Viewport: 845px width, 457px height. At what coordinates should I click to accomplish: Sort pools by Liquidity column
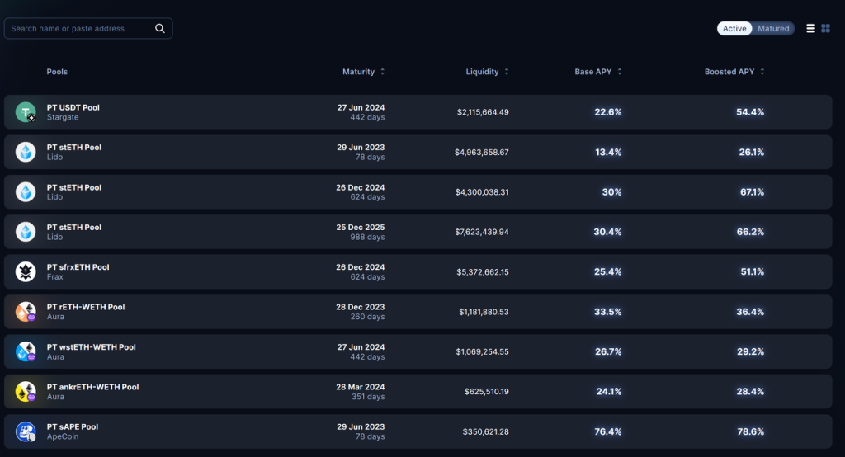tap(487, 72)
